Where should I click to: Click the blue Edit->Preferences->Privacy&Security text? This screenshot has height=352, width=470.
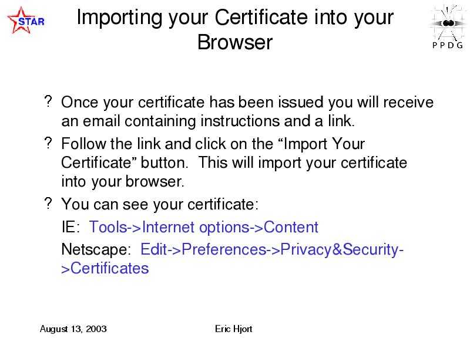272,250
